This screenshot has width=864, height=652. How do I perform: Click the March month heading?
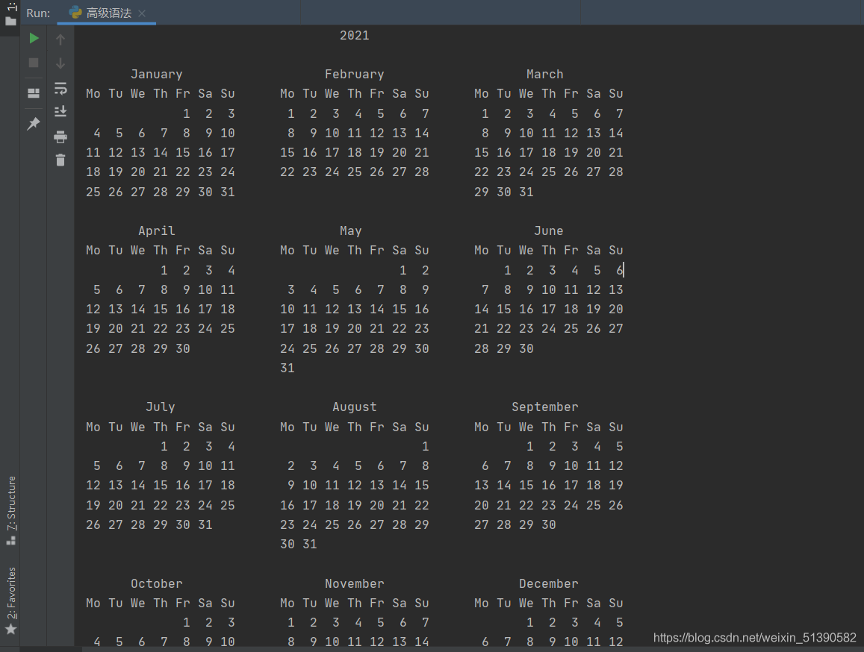[544, 75]
